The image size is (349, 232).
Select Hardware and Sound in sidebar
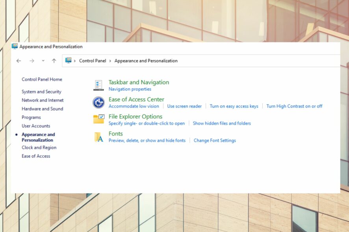(42, 109)
